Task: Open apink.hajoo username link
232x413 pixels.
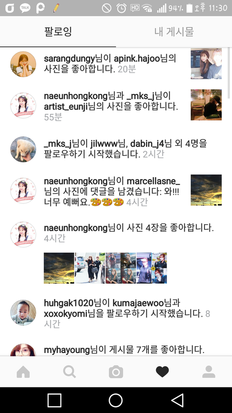Action: (137, 59)
